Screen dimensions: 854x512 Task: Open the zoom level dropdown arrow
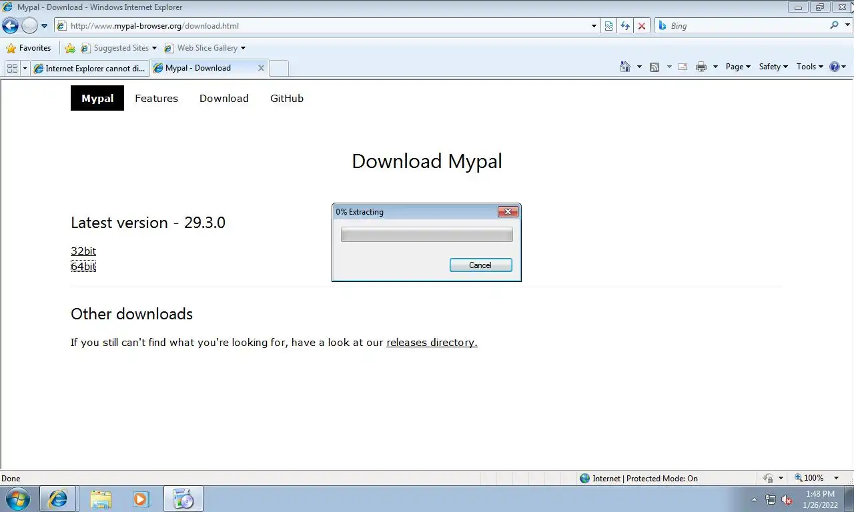coord(836,478)
